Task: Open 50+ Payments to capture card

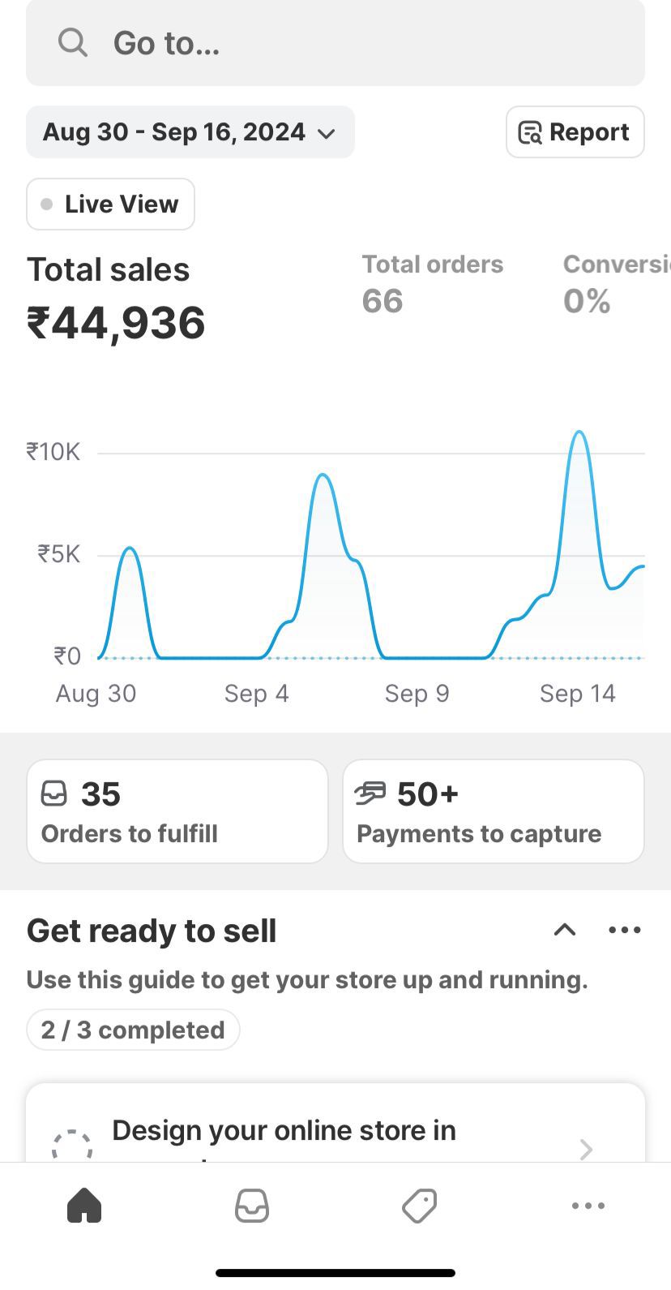Action: [493, 811]
